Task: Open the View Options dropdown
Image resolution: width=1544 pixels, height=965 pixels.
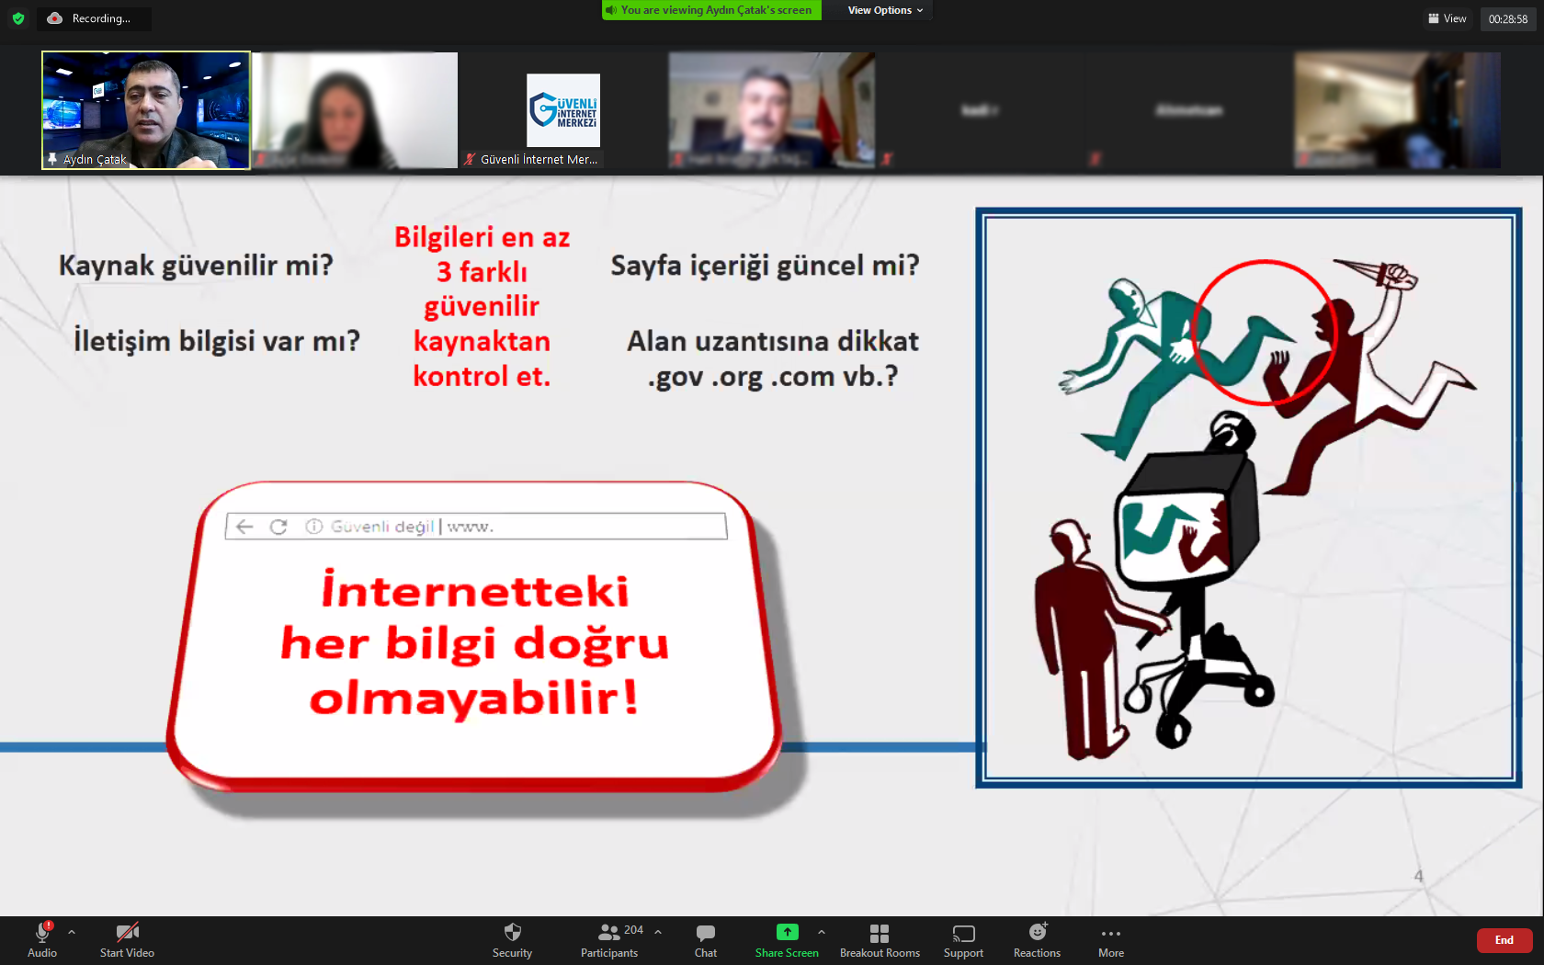Action: (885, 10)
